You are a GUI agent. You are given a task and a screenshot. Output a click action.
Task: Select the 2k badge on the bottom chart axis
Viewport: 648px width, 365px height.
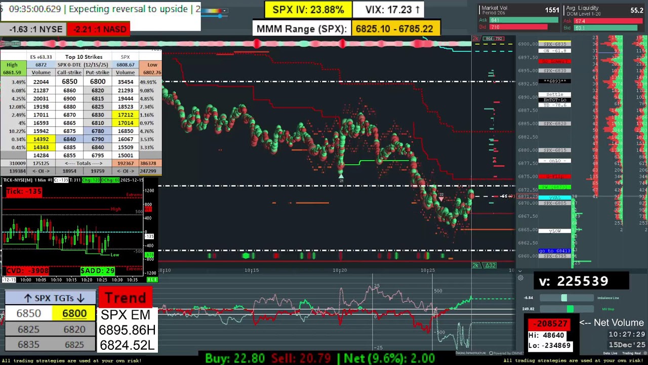(476, 266)
